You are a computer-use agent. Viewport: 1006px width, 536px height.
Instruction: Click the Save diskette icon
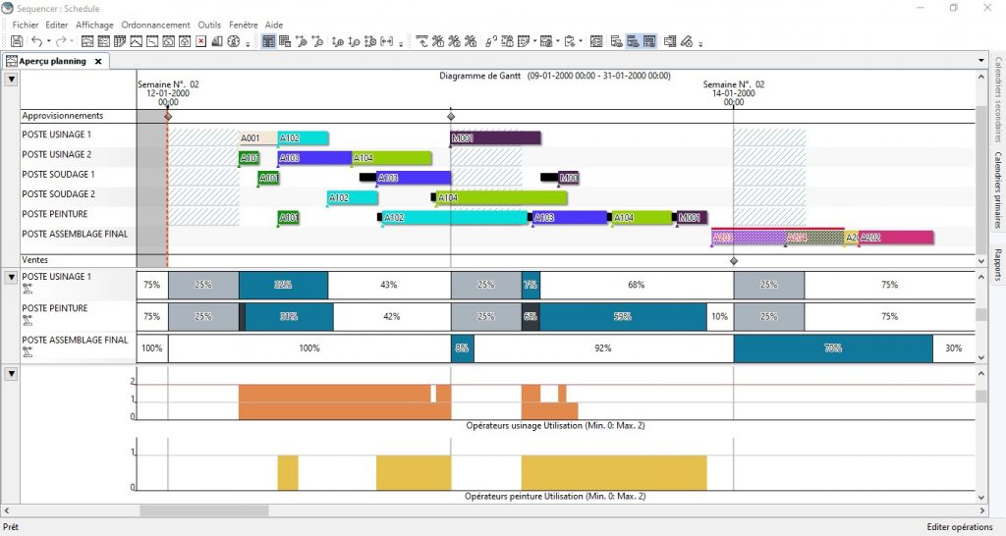click(x=17, y=41)
